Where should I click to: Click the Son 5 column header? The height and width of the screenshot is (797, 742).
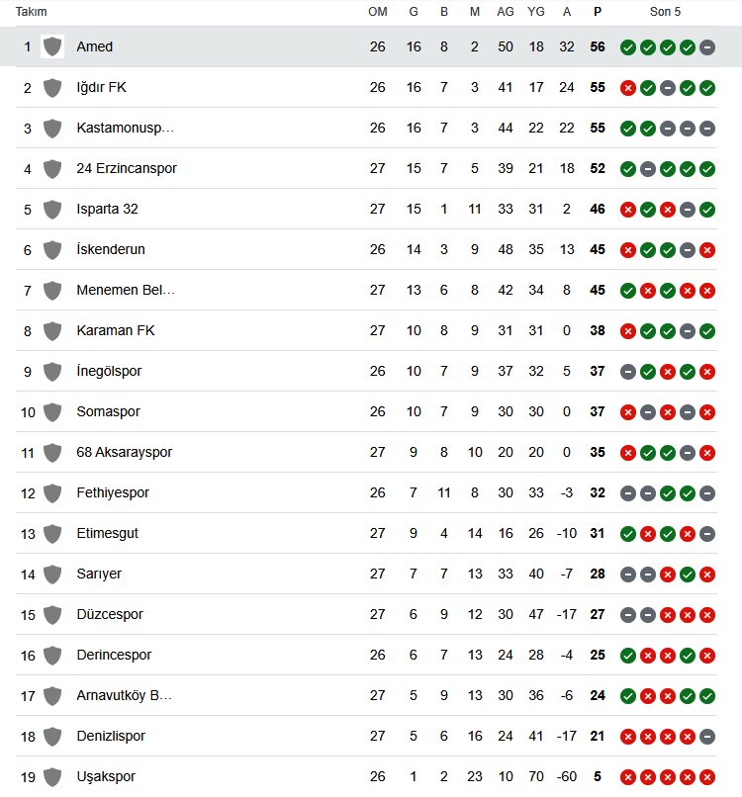[x=665, y=12]
